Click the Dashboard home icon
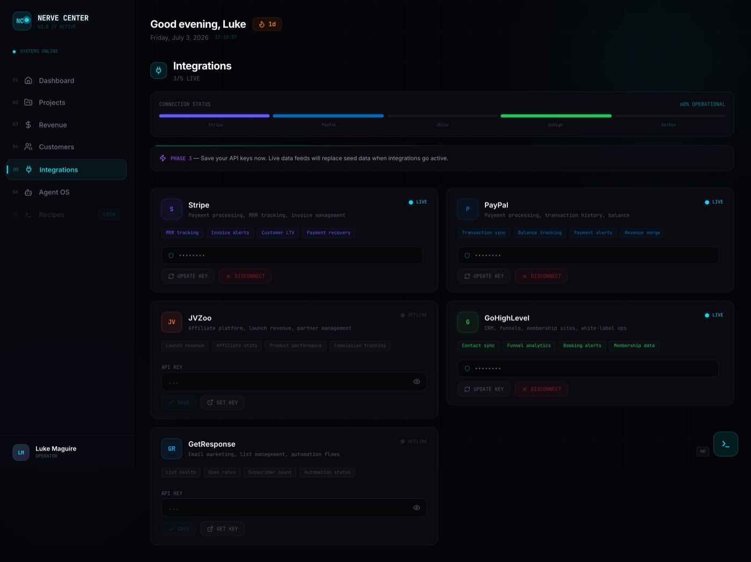 [28, 80]
